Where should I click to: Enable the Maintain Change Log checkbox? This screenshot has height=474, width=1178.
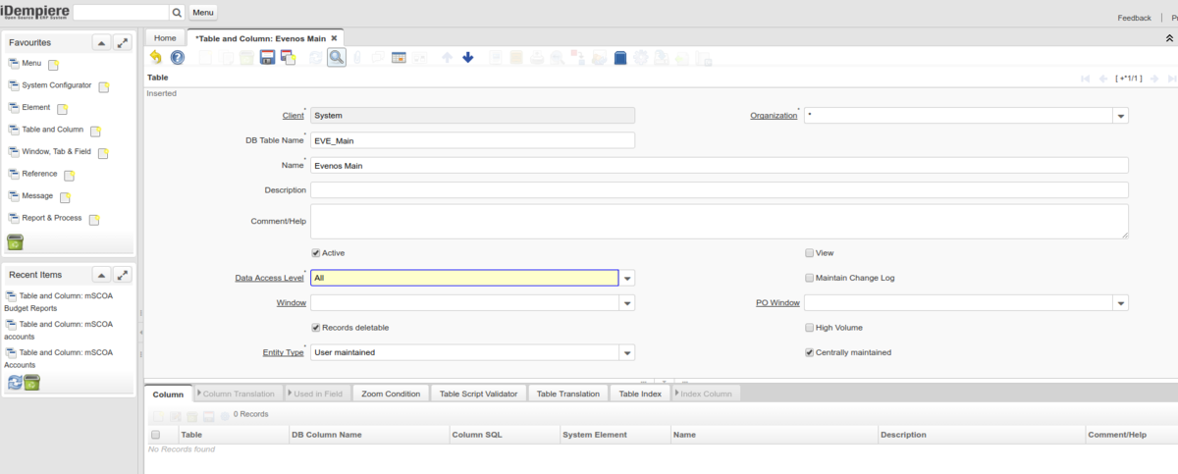pyautogui.click(x=810, y=278)
